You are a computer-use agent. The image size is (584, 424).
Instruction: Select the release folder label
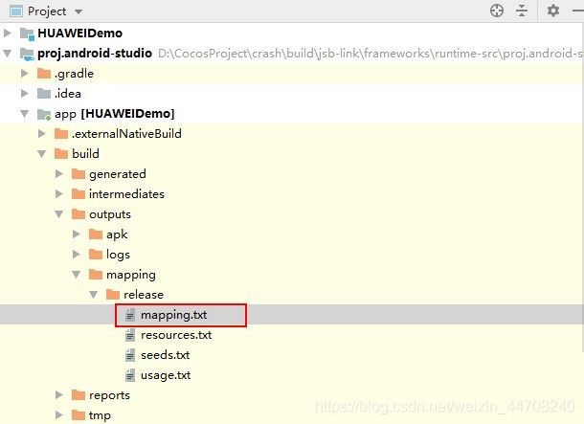(144, 295)
